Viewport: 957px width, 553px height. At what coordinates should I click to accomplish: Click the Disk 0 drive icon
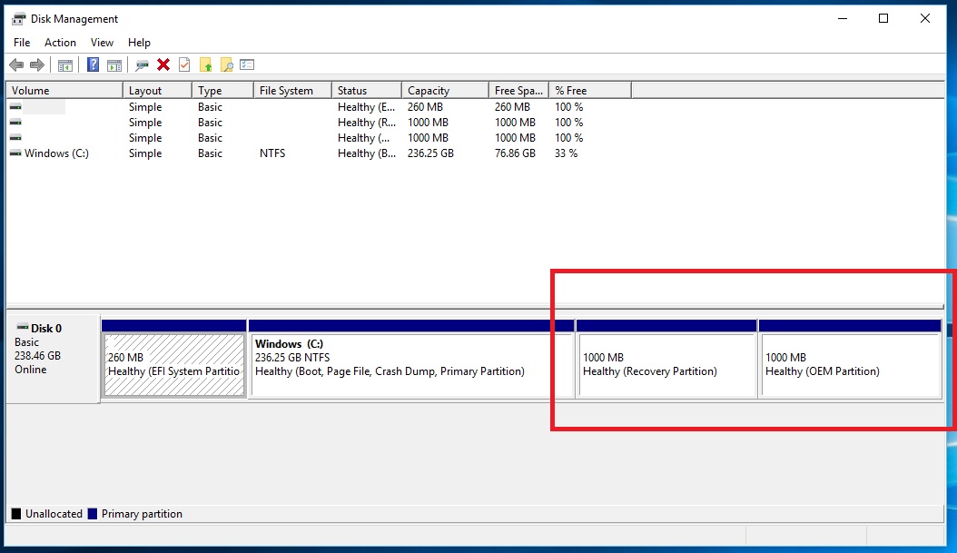(23, 328)
